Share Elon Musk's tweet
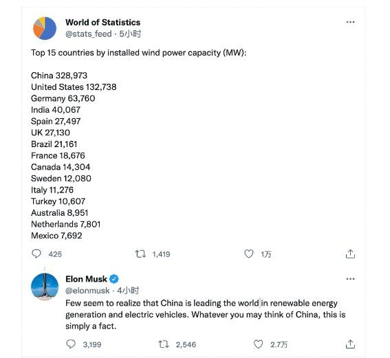 350,344
